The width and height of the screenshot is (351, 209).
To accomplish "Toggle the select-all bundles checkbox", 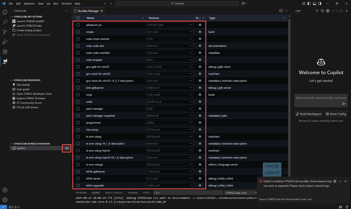I will 78,18.
